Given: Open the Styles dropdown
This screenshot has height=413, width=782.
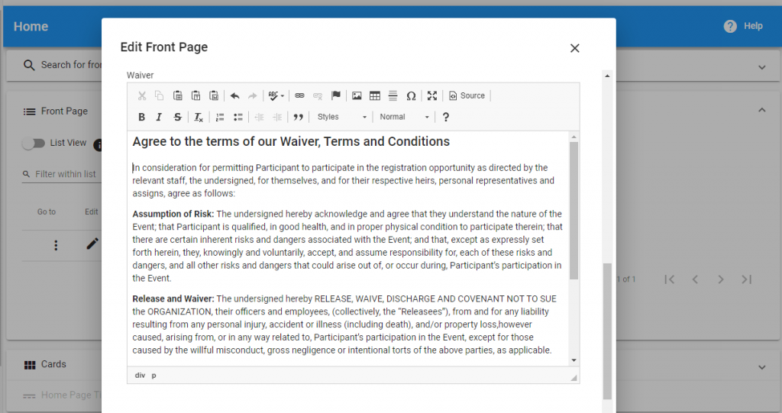Looking at the screenshot, I should (342, 117).
